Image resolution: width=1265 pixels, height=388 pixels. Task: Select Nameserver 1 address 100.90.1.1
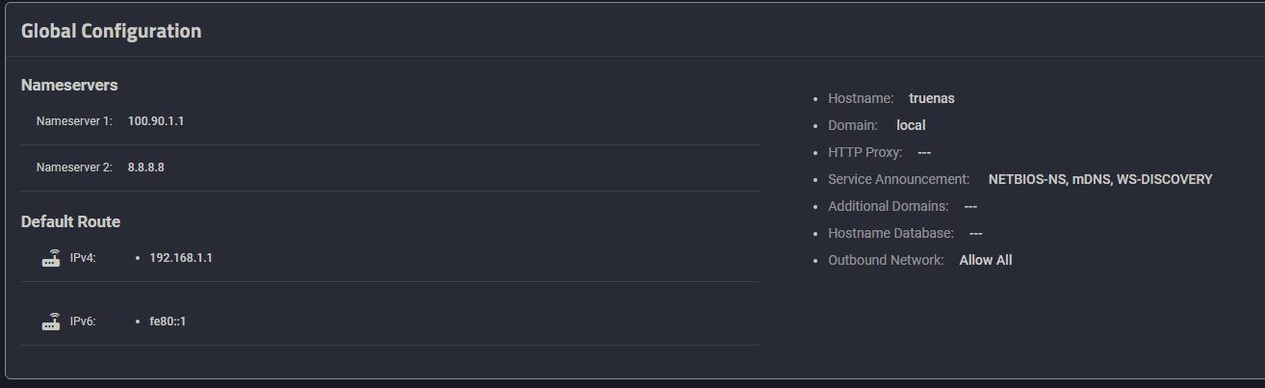pos(156,121)
